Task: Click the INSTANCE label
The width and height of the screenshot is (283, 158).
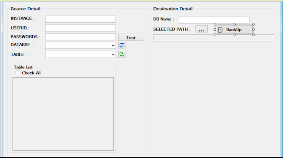Action: tap(23, 19)
